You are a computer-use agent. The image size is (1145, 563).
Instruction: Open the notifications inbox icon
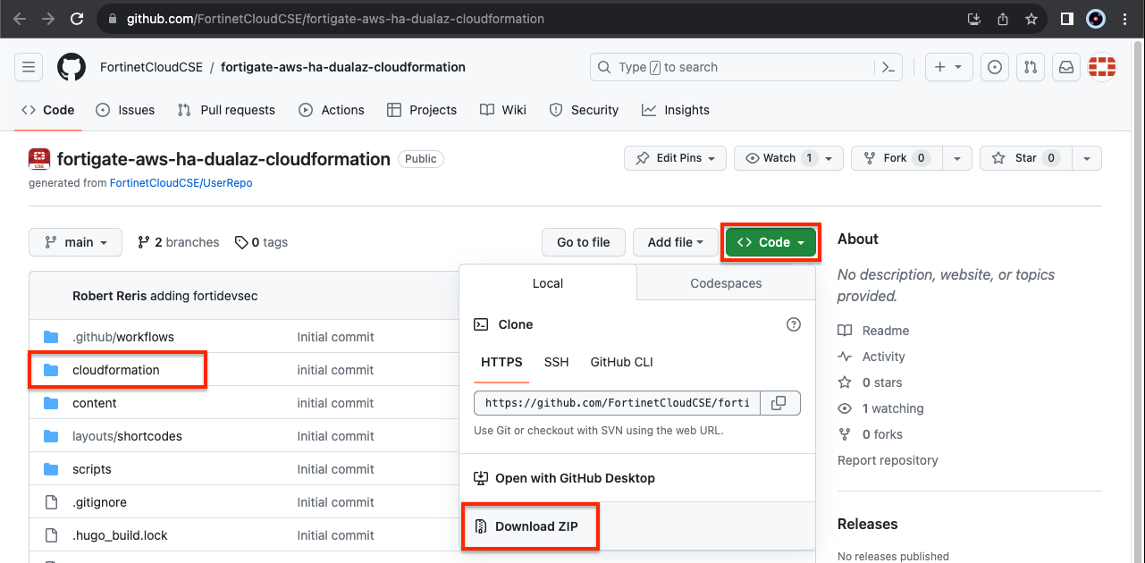[x=1065, y=67]
